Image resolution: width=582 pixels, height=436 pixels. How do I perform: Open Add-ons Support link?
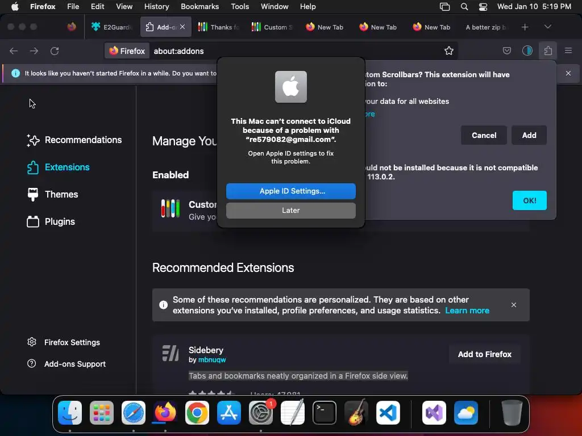66,364
